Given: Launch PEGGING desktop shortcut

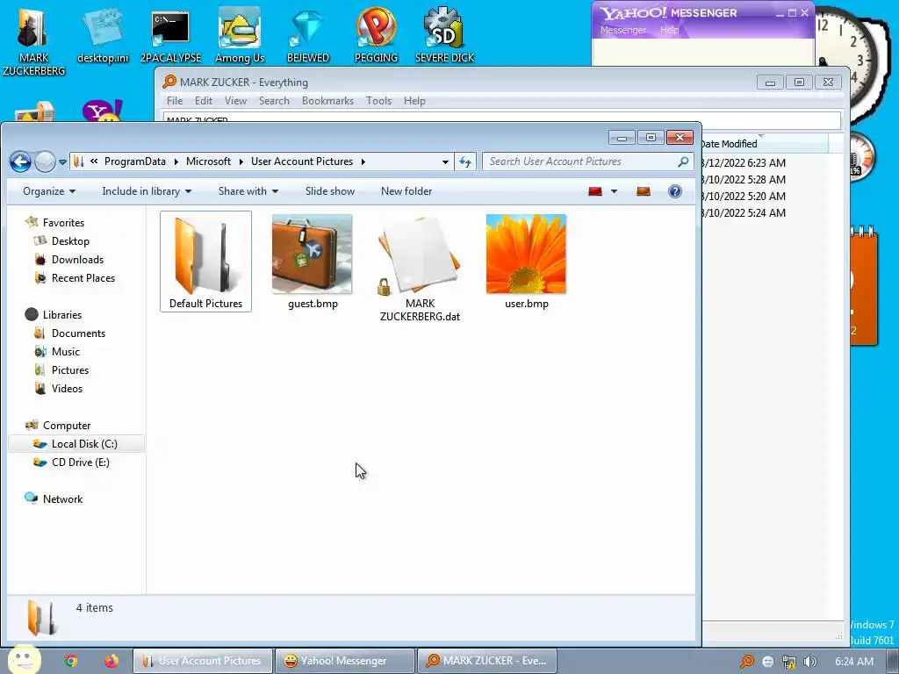Looking at the screenshot, I should click(x=376, y=35).
